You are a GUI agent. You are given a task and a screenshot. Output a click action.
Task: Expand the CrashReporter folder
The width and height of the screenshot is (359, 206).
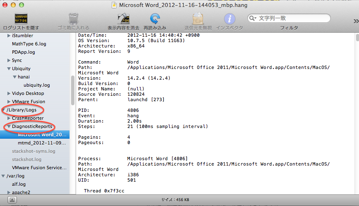coord(9,118)
